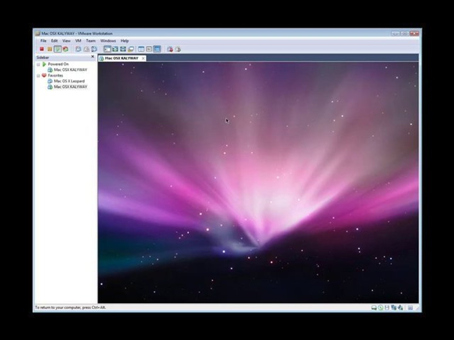Toggle the Quick Switch view button
The width and height of the screenshot is (454, 340).
click(x=123, y=49)
